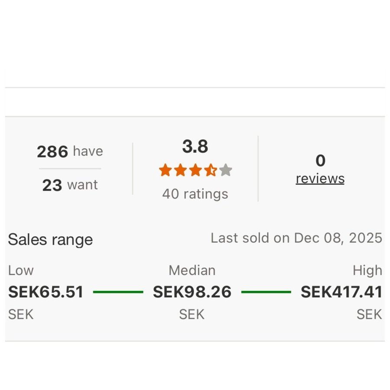Click the 3.8 average rating score
This screenshot has width=390, height=390.
coord(195,147)
